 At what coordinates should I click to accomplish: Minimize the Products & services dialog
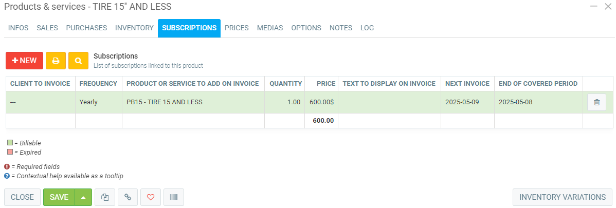coord(593,7)
